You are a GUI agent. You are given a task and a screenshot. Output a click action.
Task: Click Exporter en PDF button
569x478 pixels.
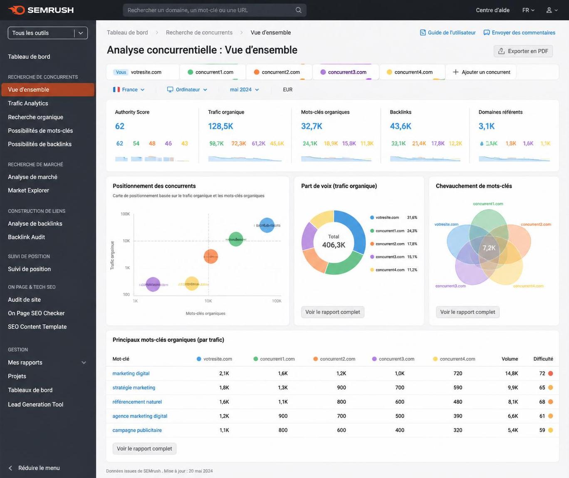click(523, 51)
